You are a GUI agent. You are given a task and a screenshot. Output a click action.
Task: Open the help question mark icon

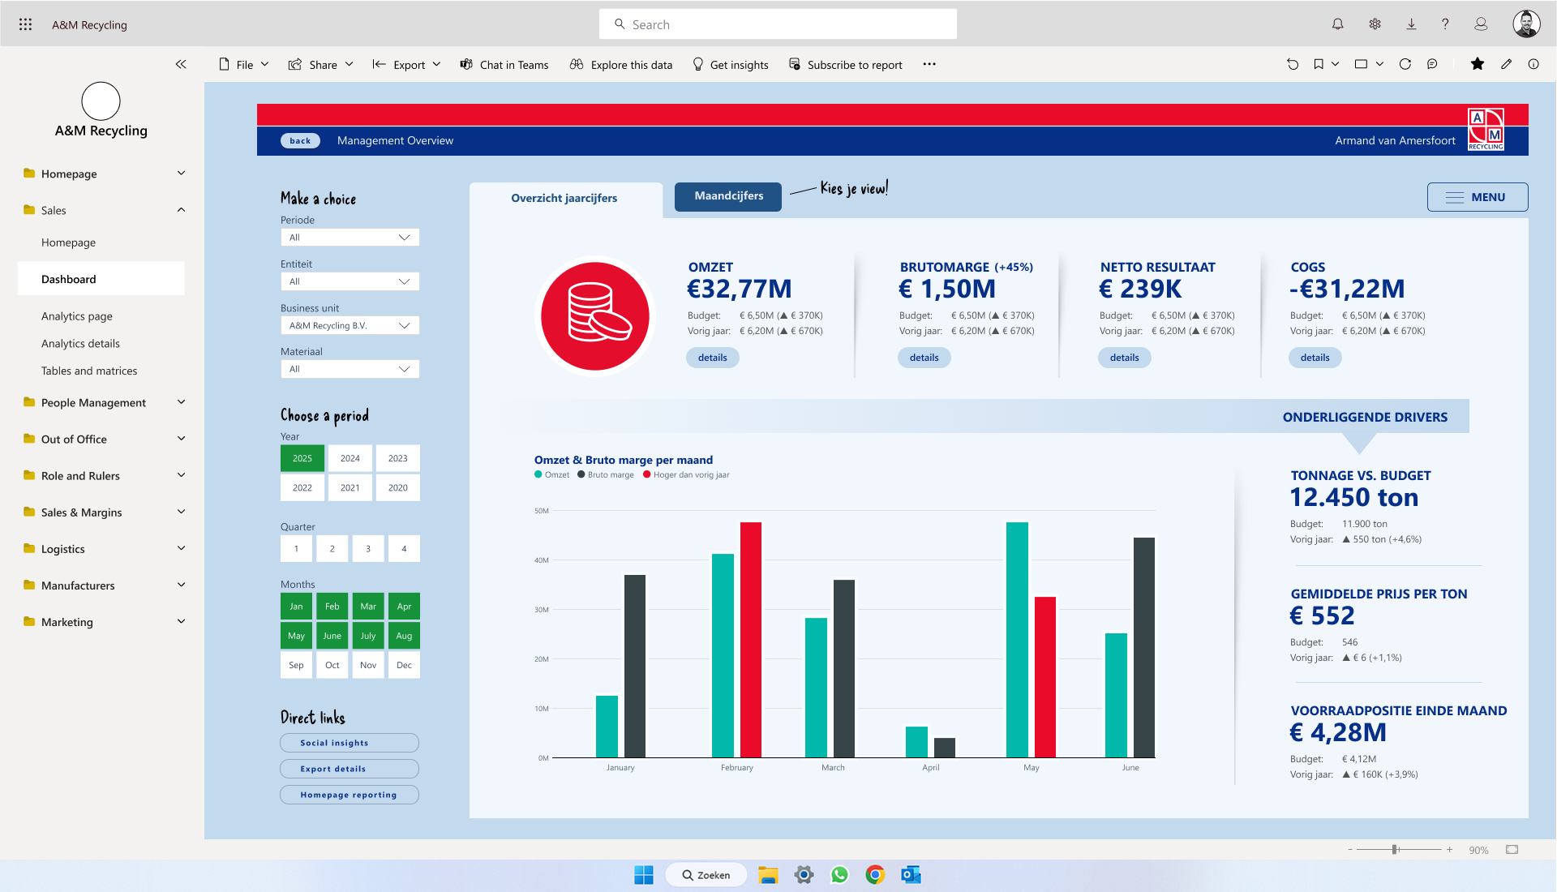1445,24
